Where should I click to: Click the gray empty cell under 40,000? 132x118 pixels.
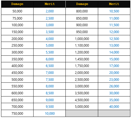tap(114, 114)
